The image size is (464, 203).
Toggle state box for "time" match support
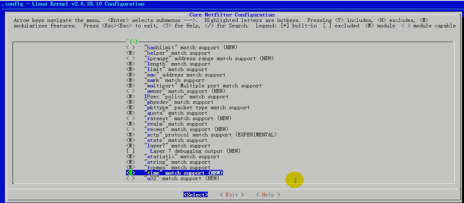click(130, 173)
